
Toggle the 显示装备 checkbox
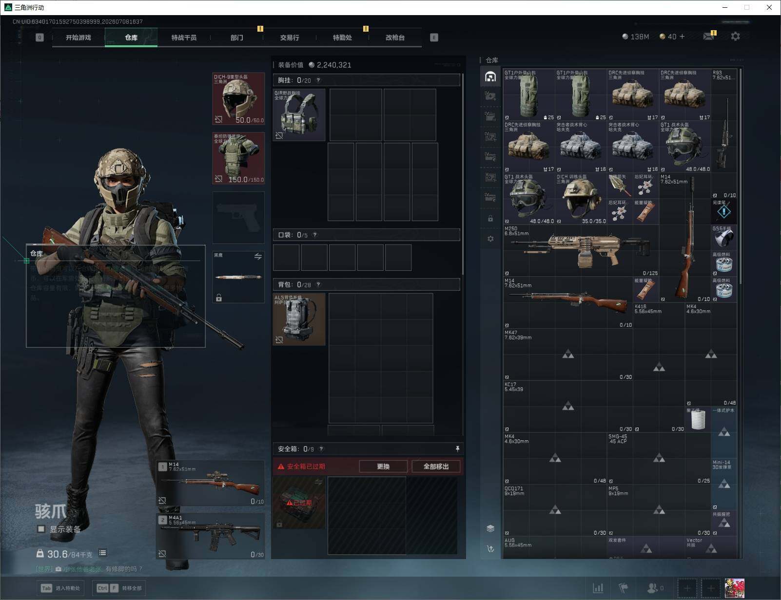click(41, 529)
